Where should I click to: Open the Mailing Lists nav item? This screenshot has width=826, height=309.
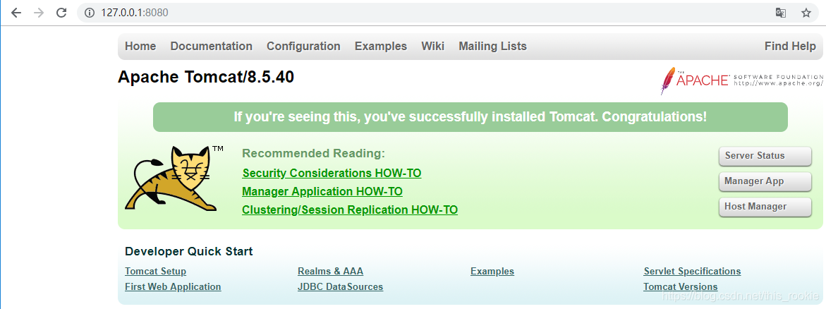coord(492,47)
